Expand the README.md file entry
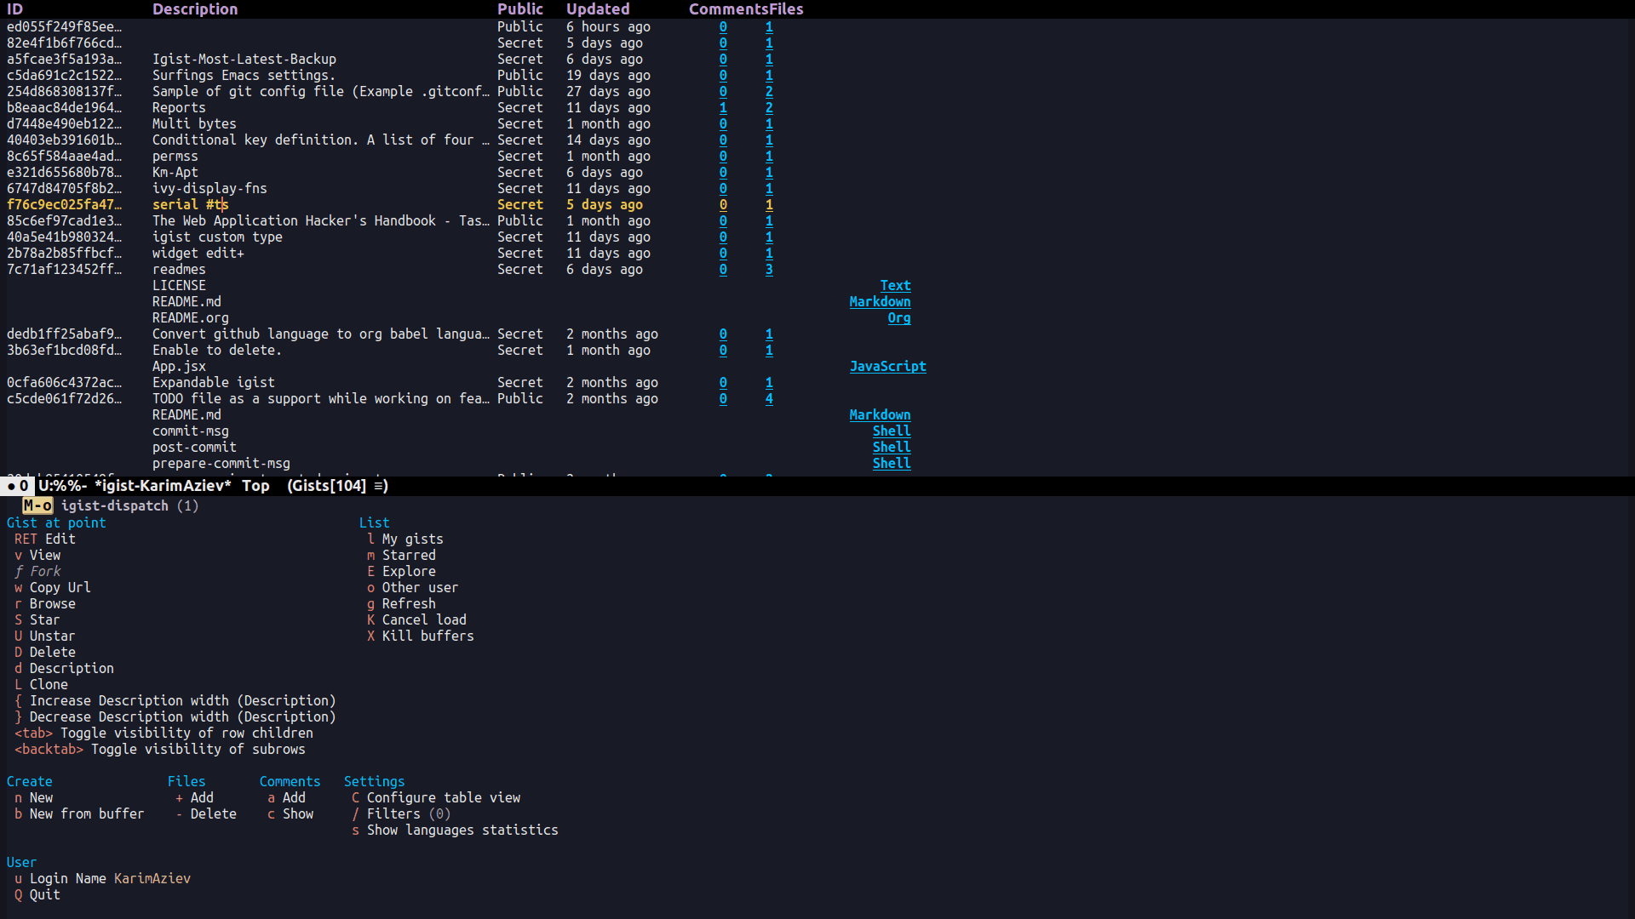This screenshot has height=919, width=1635. (x=187, y=302)
